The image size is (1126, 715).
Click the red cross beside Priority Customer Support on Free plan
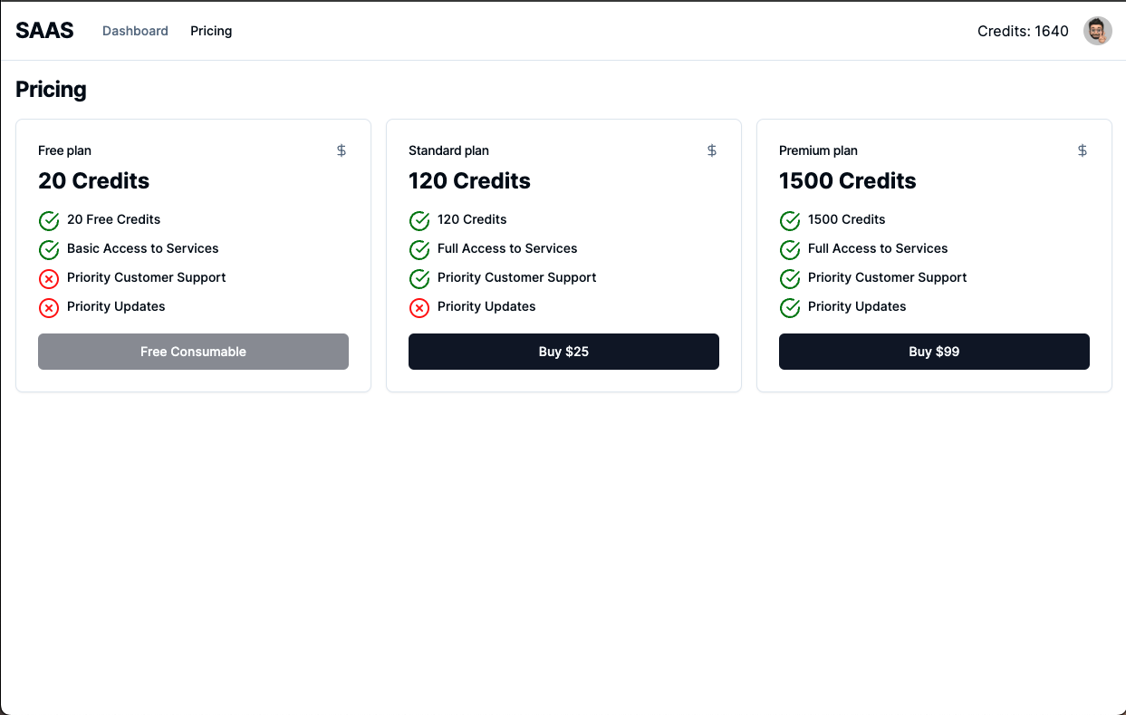coord(48,278)
